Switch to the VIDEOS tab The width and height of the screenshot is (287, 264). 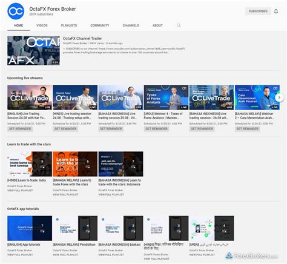point(42,25)
